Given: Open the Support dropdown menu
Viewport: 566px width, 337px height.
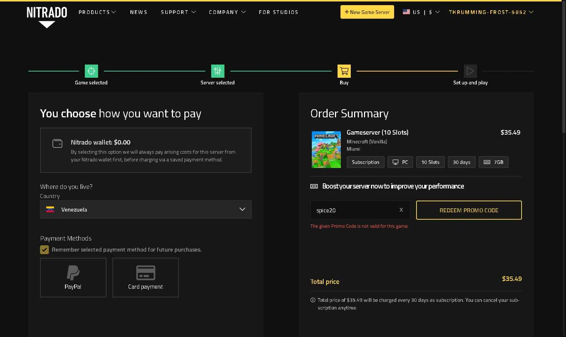Looking at the screenshot, I should click(178, 12).
